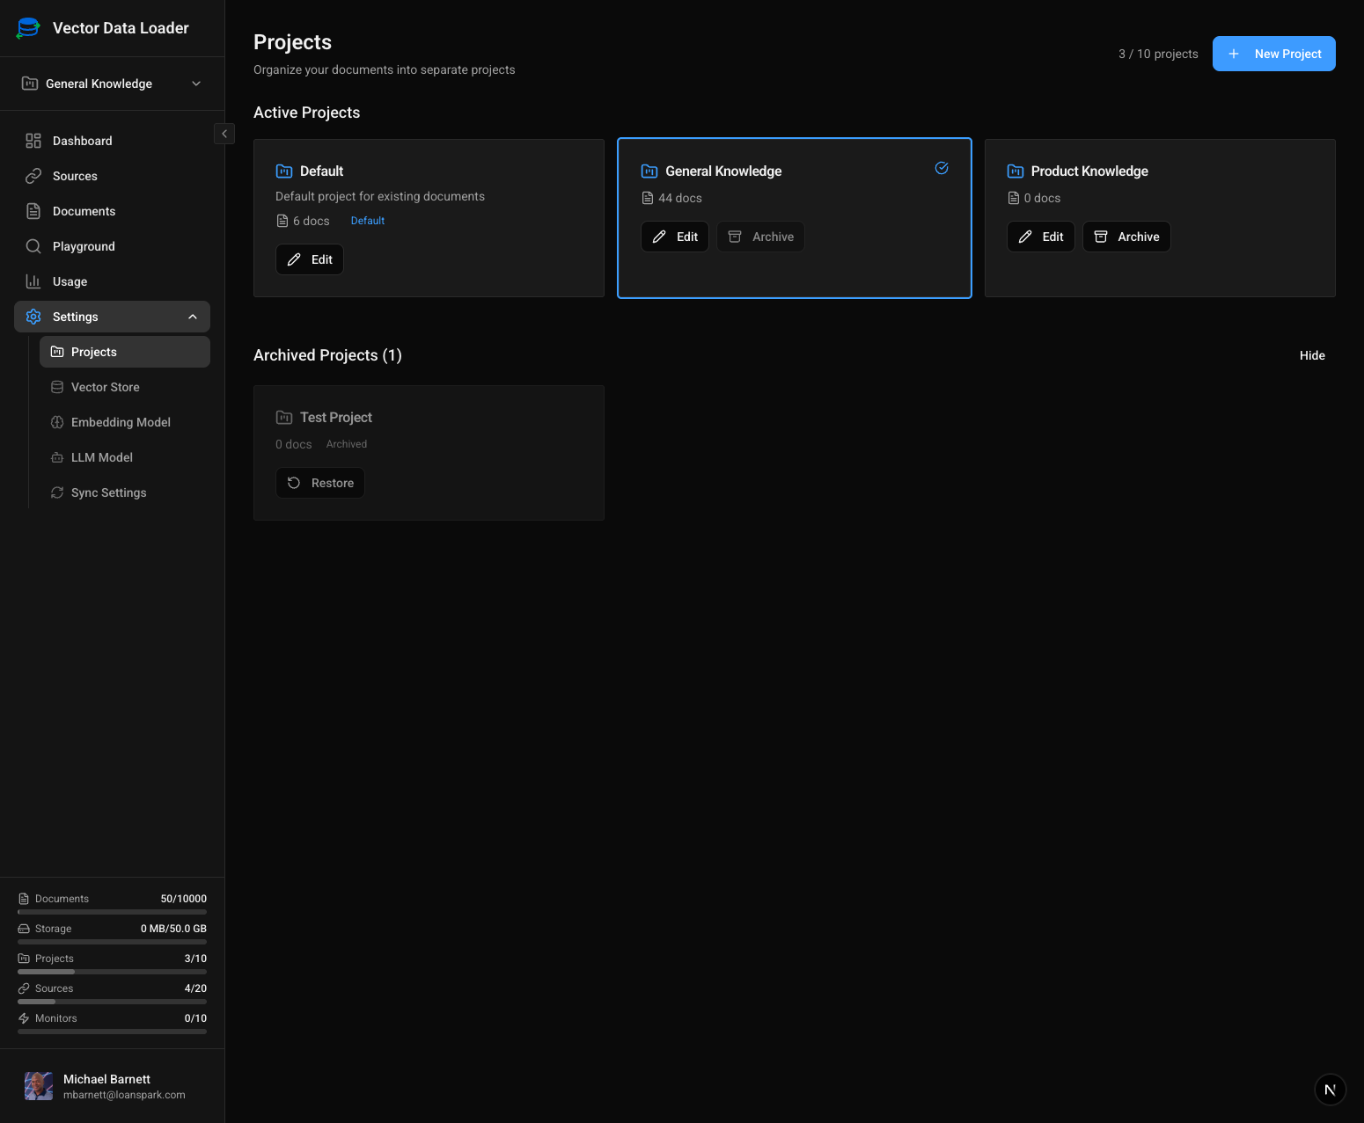Collapse the Settings submenu chevron
Viewport: 1364px width, 1123px height.
193,317
